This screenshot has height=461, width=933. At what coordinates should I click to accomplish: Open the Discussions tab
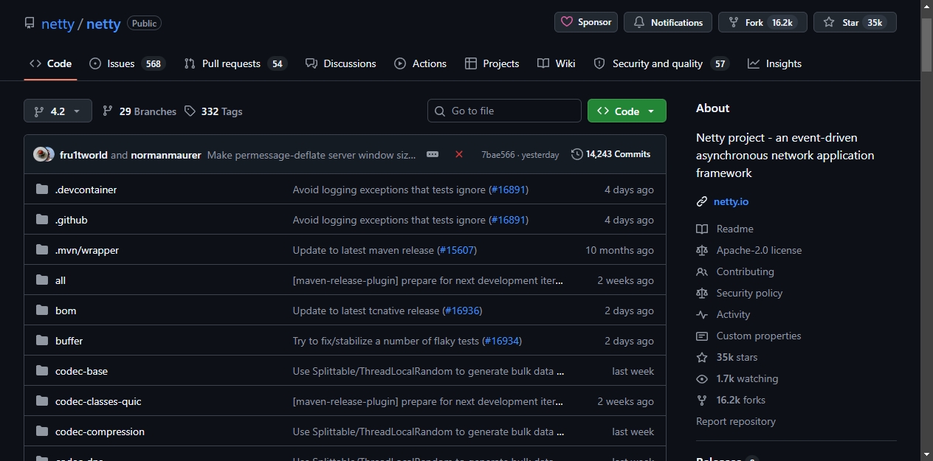click(341, 63)
